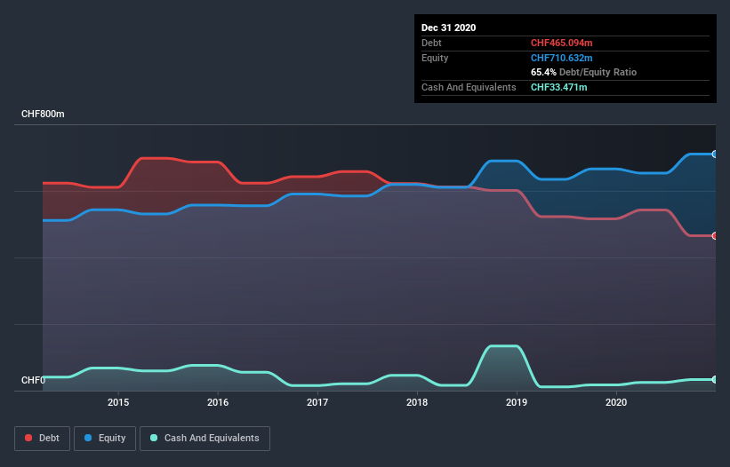Click the Dec 31 2020 tooltip date

click(x=448, y=28)
